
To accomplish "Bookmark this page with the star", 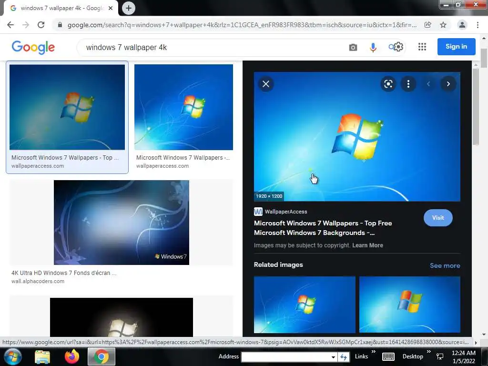I will tap(443, 25).
